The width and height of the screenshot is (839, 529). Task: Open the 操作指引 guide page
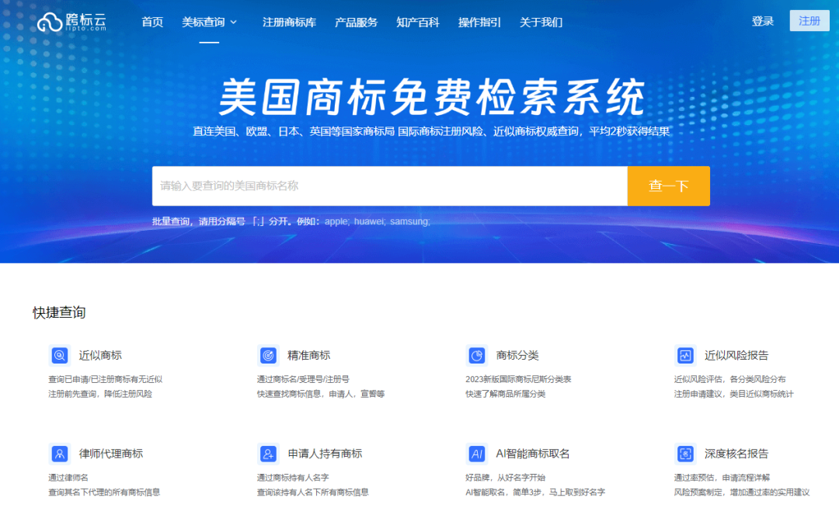(479, 23)
